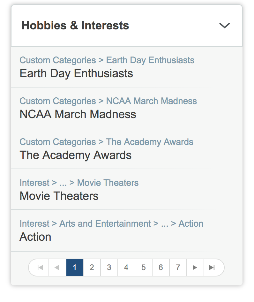254x302 pixels.
Task: Select the Earth Day Enthusiasts item
Action: (x=76, y=73)
